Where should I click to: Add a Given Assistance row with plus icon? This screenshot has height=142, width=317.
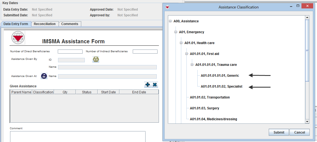point(147,85)
